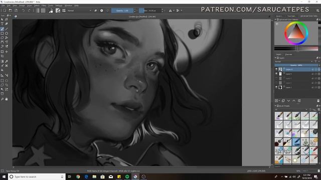Viewport: 321px width, 180px height.
Task: Select the Zoom magnifier tool
Action: 2,99
